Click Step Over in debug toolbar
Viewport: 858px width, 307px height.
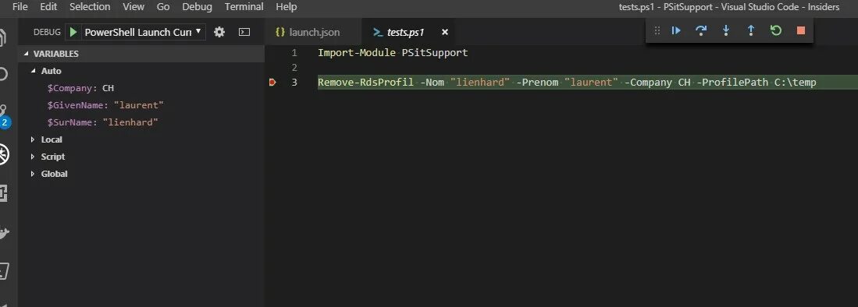coord(701,30)
